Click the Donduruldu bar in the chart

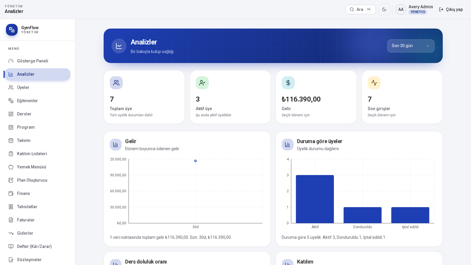(x=363, y=215)
